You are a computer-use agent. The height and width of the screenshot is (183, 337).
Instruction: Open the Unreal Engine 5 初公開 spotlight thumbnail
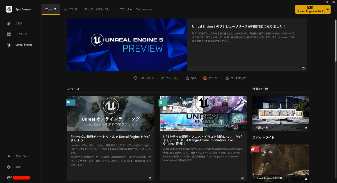pos(280,163)
